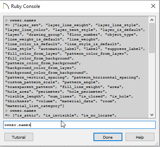Click the "drawing_group" text
This screenshot has height=147, width=160.
pos(44,34)
